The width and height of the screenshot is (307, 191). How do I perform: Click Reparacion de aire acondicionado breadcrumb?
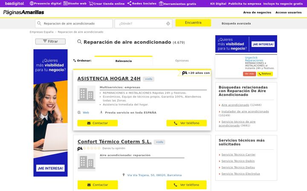pyautogui.click(x=81, y=32)
